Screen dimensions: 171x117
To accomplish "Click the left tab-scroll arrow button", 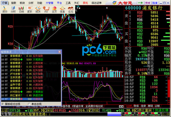I will click(120, 106).
